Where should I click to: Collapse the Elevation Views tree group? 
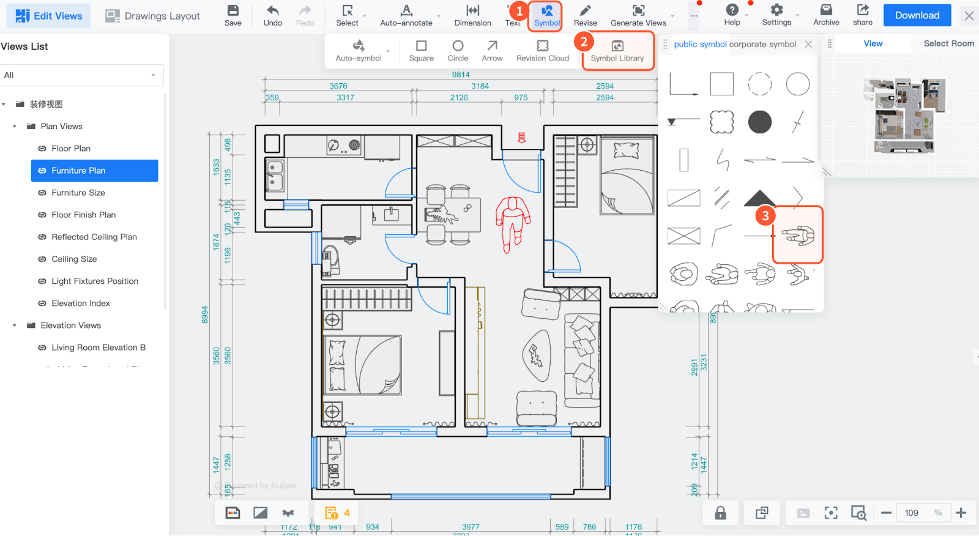(15, 326)
